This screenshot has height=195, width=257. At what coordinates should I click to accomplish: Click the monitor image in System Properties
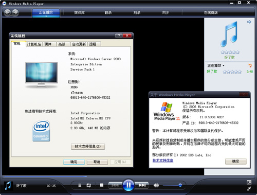tap(41, 75)
